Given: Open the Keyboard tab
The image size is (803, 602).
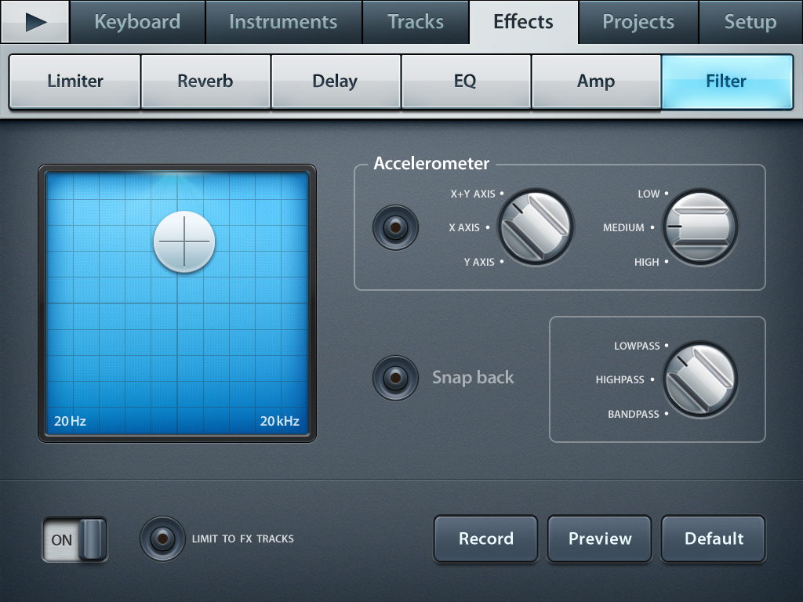Looking at the screenshot, I should (x=137, y=22).
